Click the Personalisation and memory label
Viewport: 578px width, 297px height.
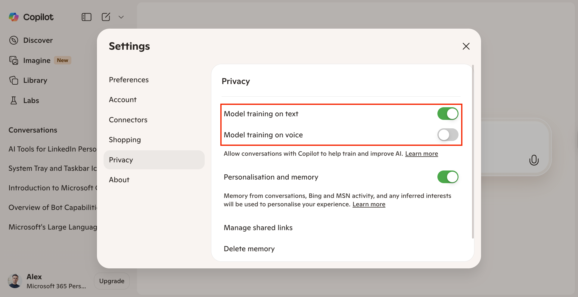click(x=271, y=177)
